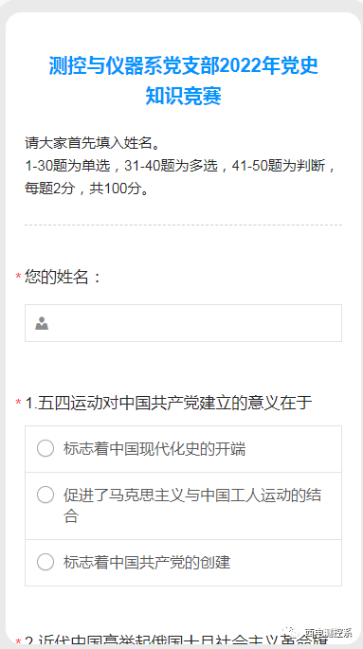
Task: Click option text 标志着中国共产党的创建
Action: pyautogui.click(x=147, y=563)
